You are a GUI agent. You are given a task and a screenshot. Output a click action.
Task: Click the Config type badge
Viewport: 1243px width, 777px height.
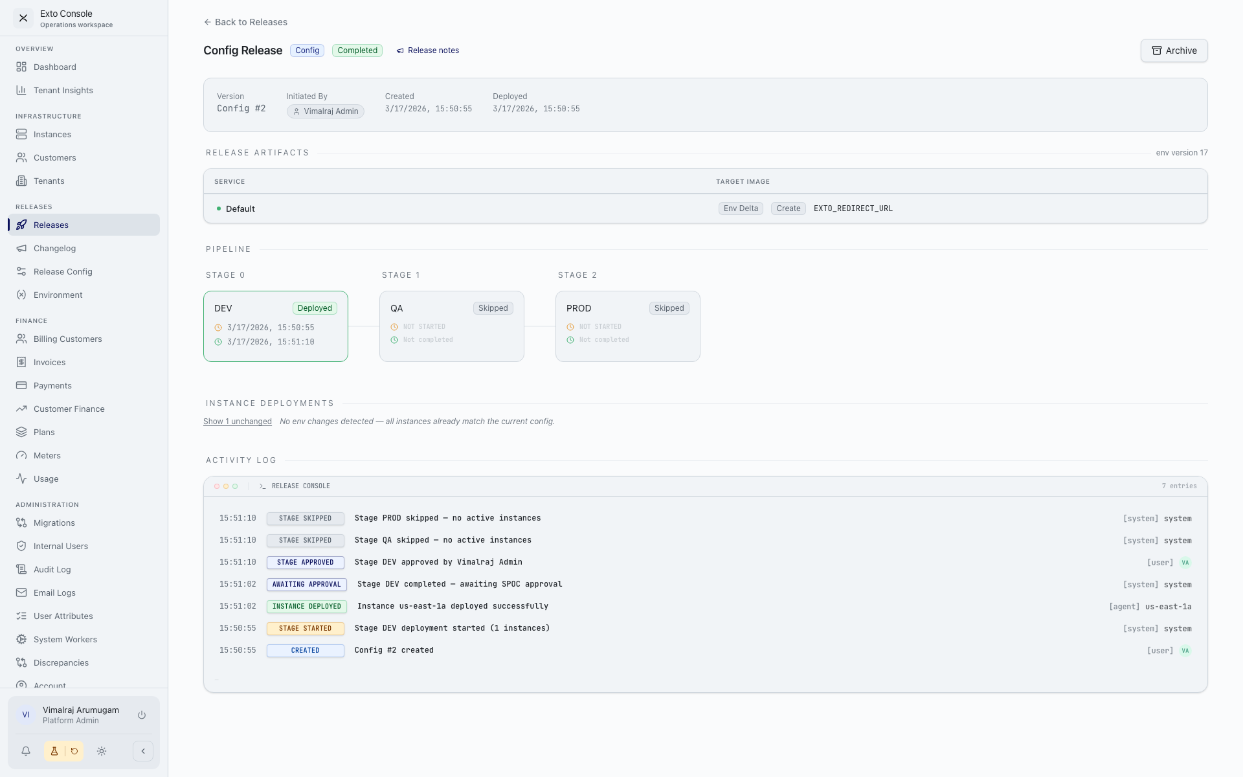308,51
